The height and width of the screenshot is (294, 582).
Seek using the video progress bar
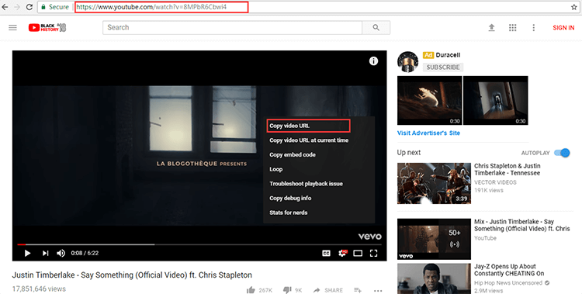(x=199, y=244)
